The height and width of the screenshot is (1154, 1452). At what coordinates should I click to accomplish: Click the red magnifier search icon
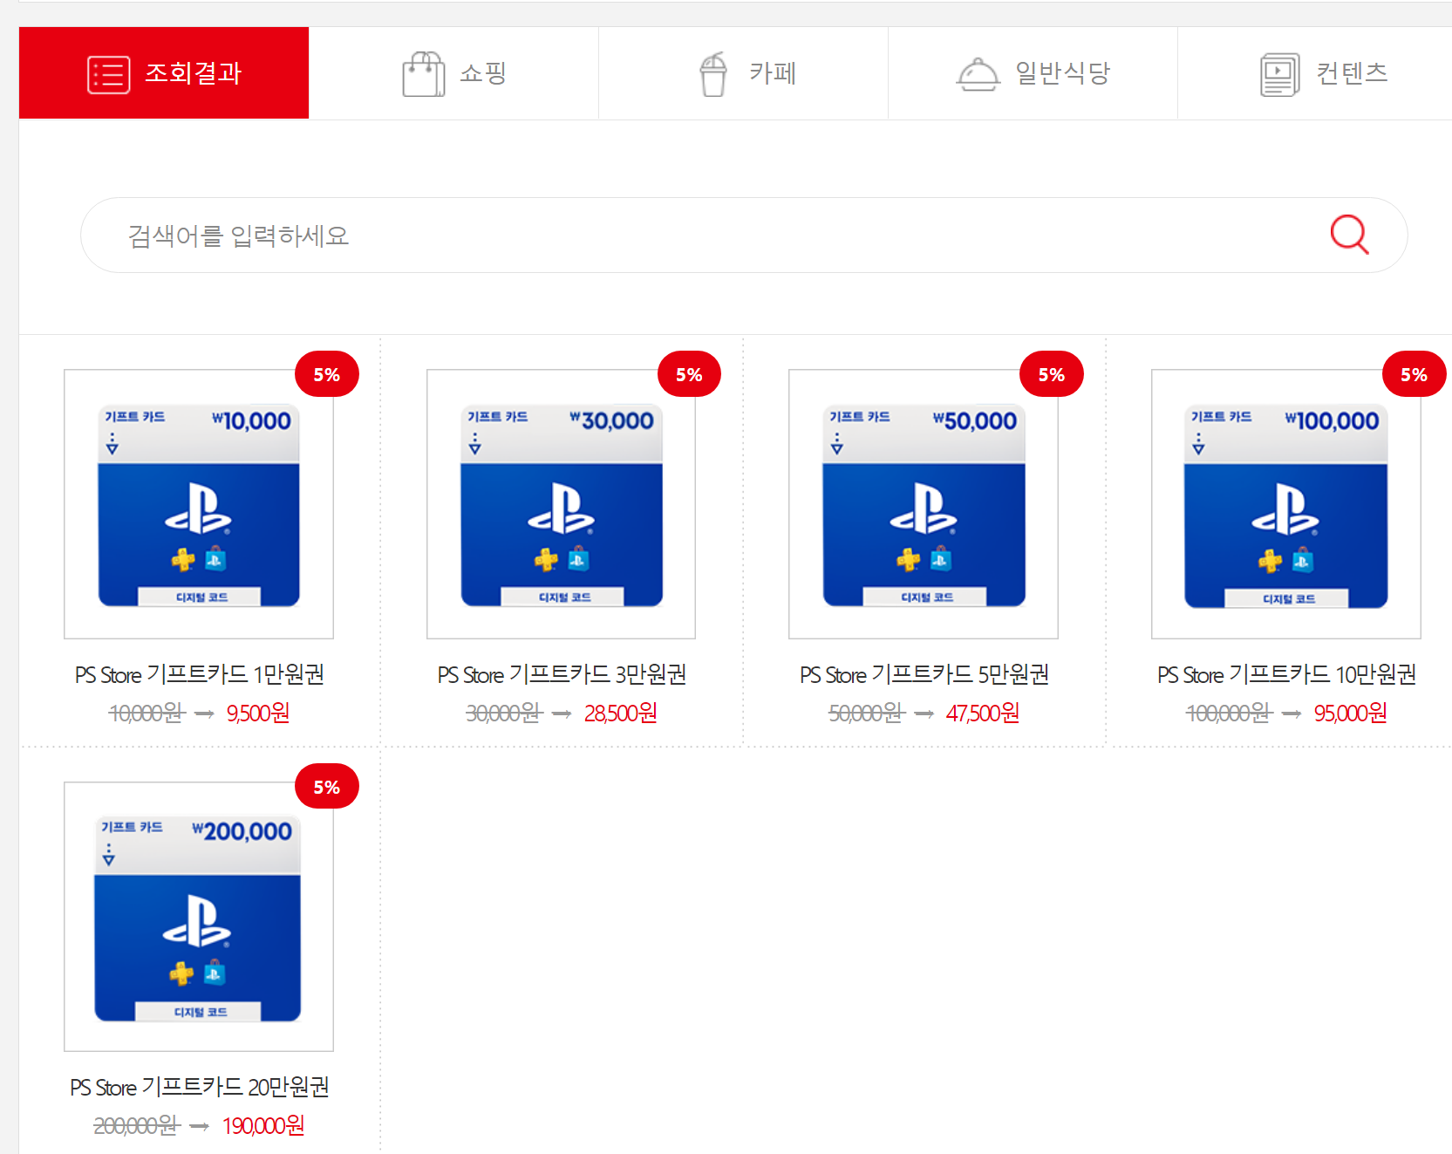pos(1349,235)
